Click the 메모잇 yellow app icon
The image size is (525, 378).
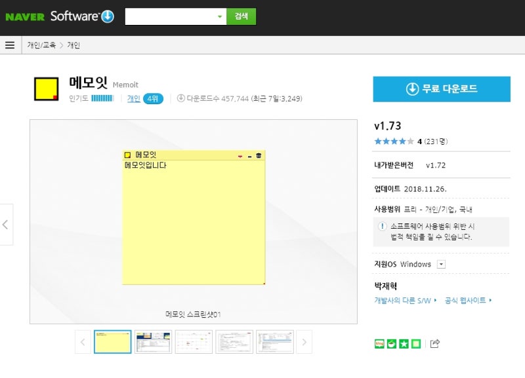pos(46,89)
